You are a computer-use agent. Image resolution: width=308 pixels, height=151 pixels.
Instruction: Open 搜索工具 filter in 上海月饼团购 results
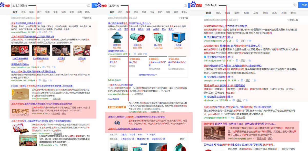(x=87, y=18)
